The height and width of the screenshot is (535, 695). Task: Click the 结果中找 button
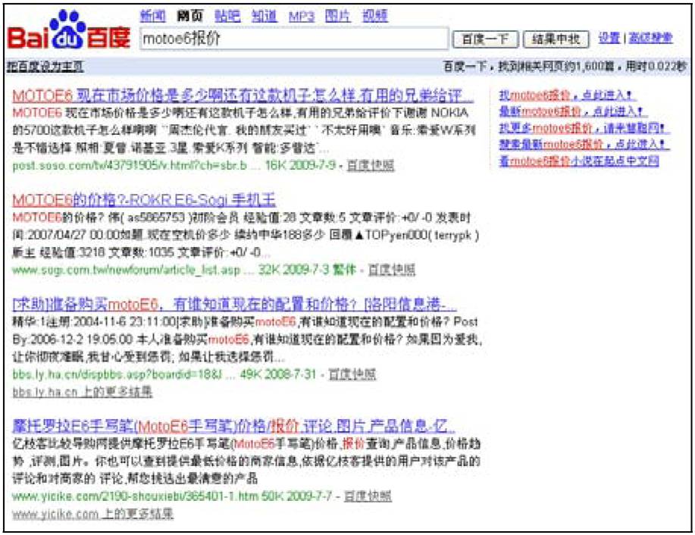pos(556,39)
